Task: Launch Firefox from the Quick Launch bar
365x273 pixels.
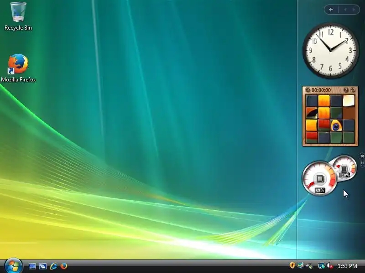Action: [x=64, y=266]
